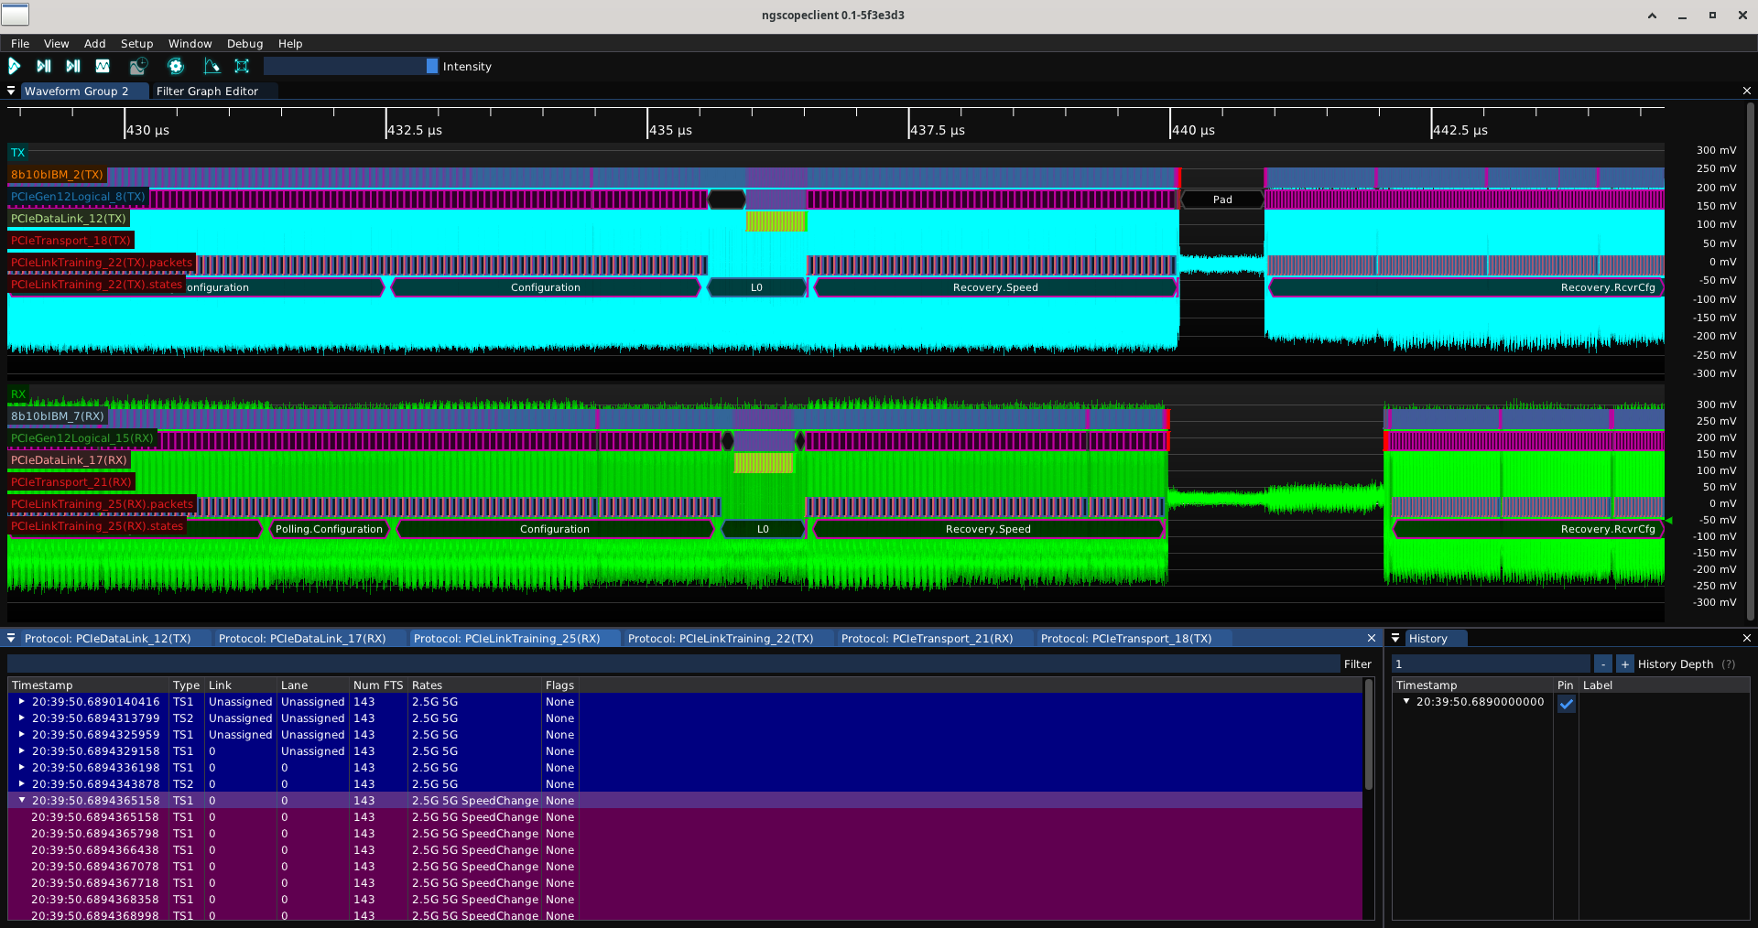Click the waveform stop trigger icon
This screenshot has width=1758, height=928.
(x=103, y=66)
